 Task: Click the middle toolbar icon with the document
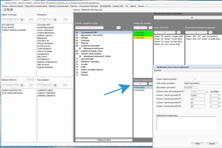(8, 10)
